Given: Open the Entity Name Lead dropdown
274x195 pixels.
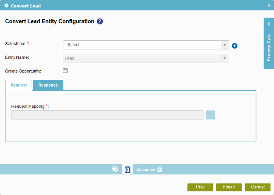Looking at the screenshot, I should point(146,58).
